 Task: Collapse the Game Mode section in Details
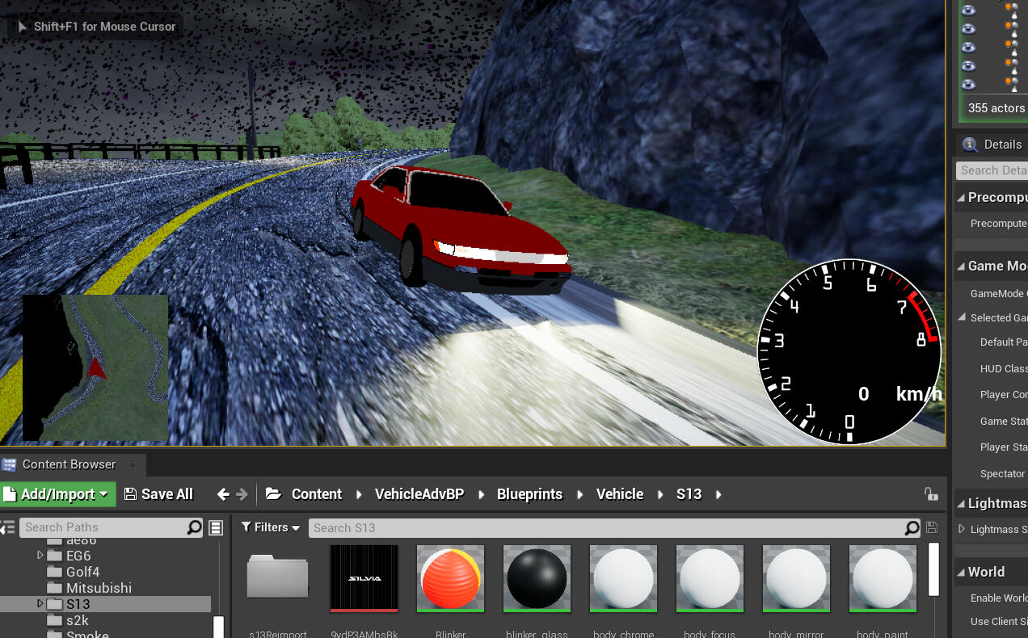pyautogui.click(x=961, y=267)
